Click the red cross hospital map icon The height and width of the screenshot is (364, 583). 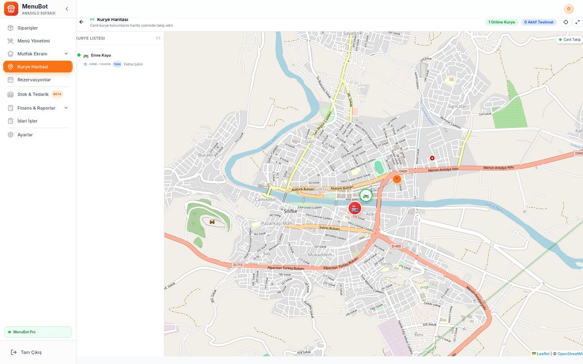point(432,158)
